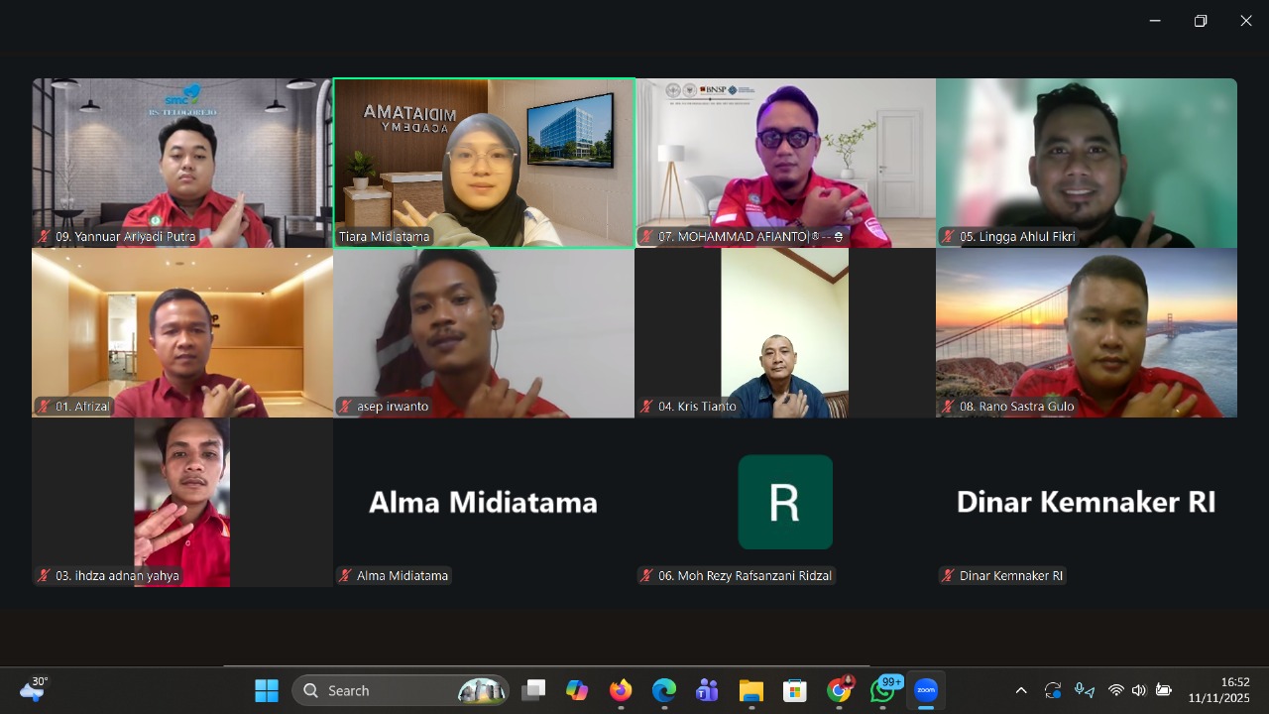Launch Copilot from the taskbar

[x=577, y=690]
